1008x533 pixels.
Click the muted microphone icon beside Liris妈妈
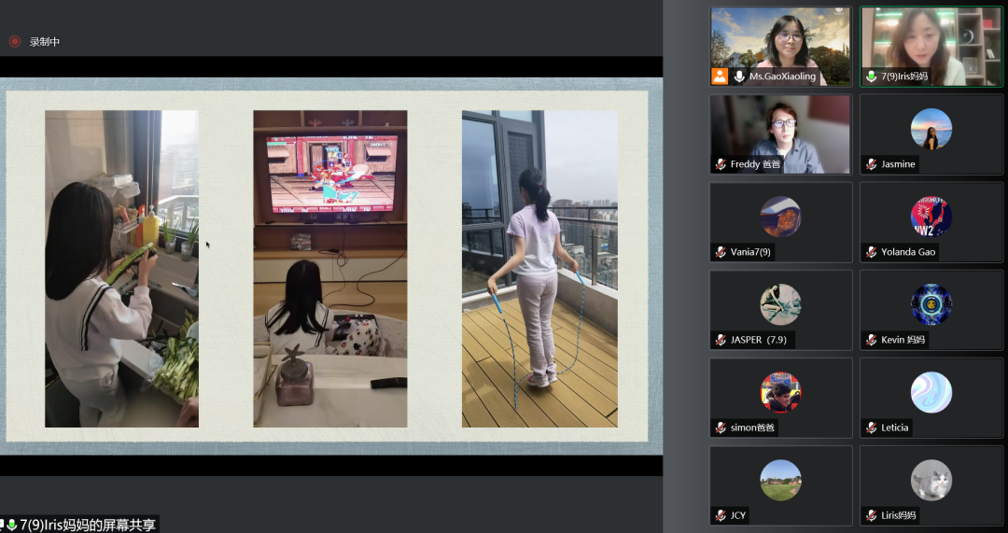[871, 515]
